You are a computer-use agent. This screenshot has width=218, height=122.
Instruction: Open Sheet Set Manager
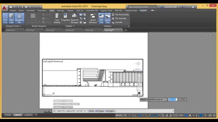click(x=74, y=18)
